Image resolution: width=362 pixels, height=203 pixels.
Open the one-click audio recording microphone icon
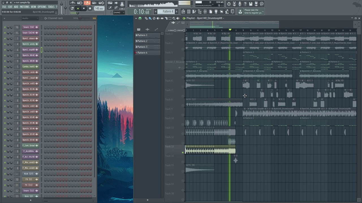[x=240, y=4]
